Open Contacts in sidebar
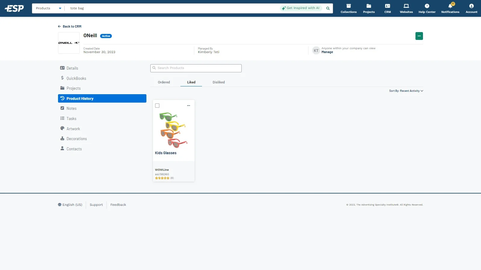Image resolution: width=481 pixels, height=270 pixels. [x=102, y=149]
